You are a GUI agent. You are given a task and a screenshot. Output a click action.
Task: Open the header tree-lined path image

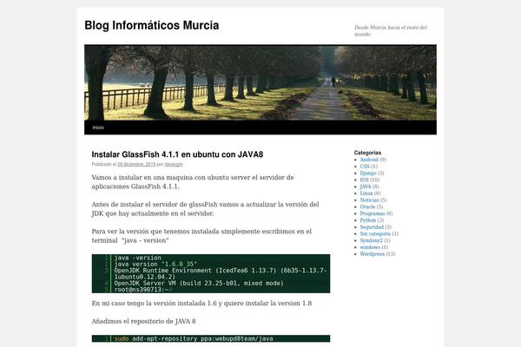260,82
